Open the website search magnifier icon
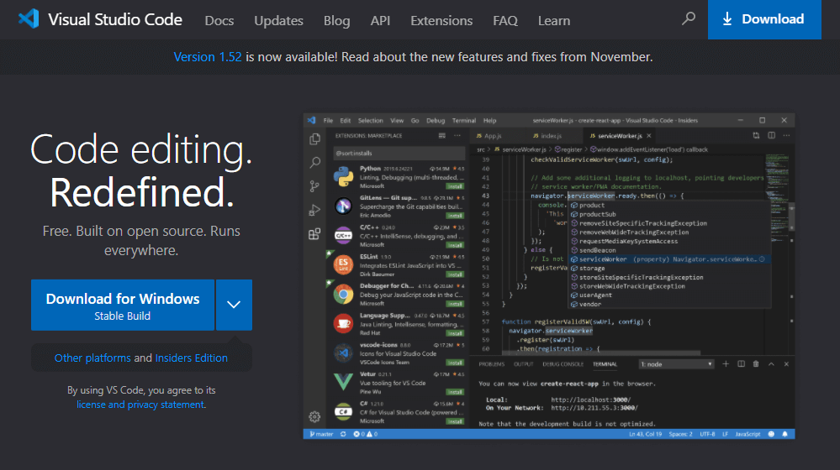This screenshot has height=470, width=840. coord(689,18)
